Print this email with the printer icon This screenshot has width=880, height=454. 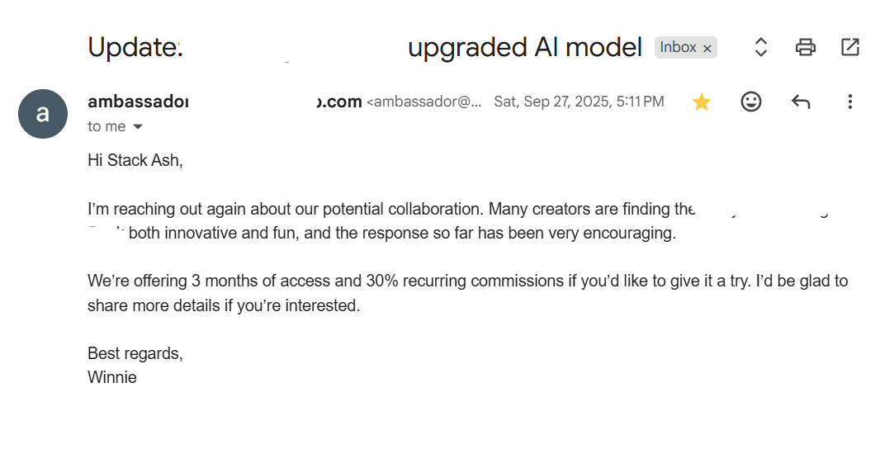(x=806, y=47)
